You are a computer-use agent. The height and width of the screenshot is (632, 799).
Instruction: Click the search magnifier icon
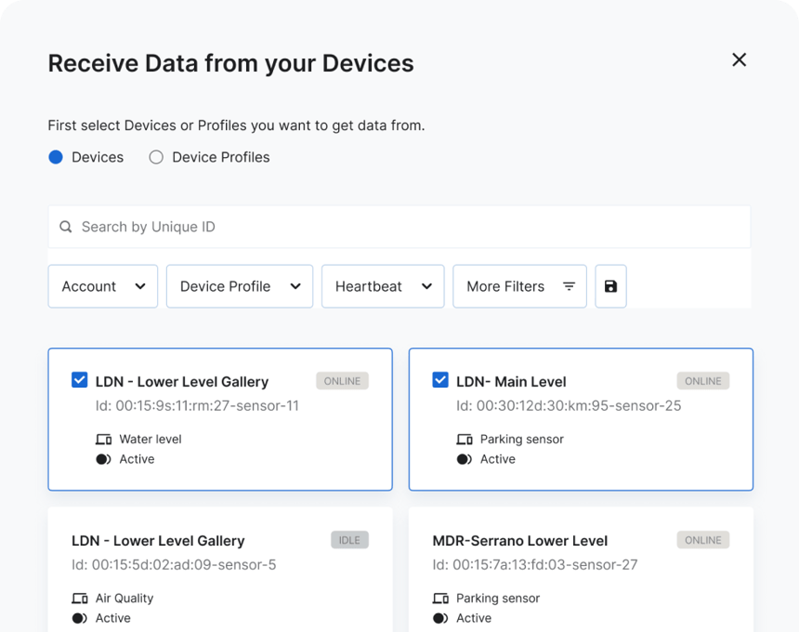[x=66, y=227]
